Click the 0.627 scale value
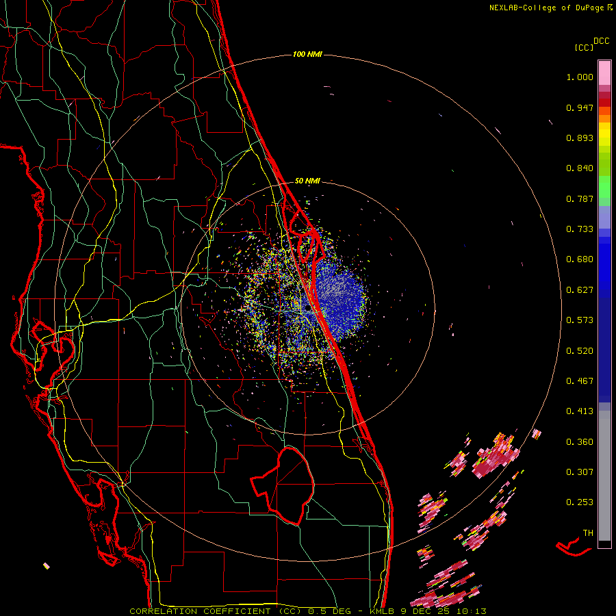 coord(580,290)
